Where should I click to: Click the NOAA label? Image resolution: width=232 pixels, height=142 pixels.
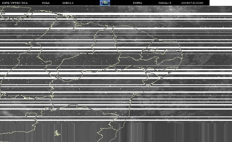[46, 3]
